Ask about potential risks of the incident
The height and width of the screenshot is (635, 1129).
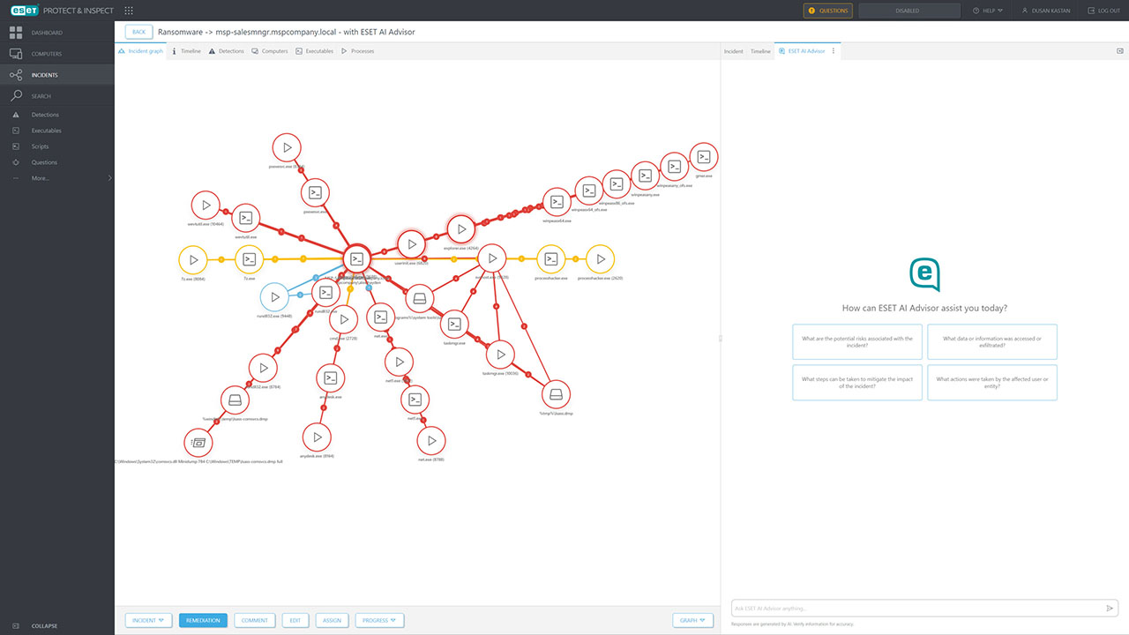(x=857, y=342)
